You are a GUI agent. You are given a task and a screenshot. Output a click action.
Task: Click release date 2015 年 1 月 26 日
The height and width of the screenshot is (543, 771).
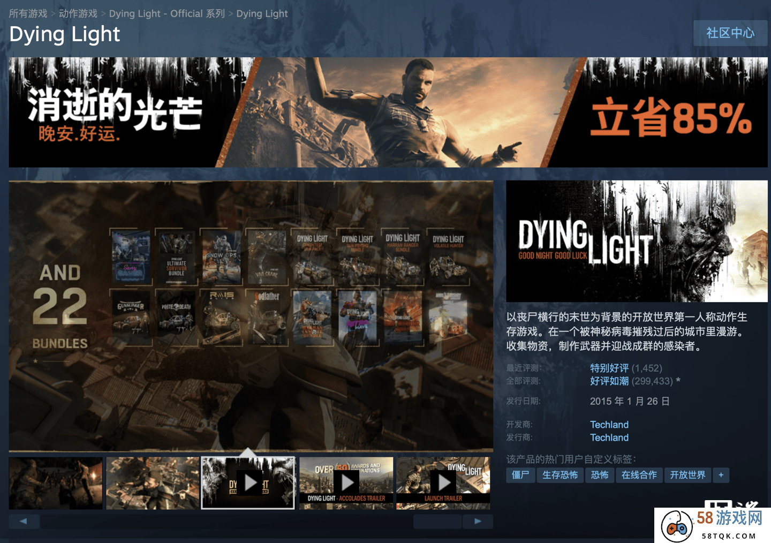(630, 401)
